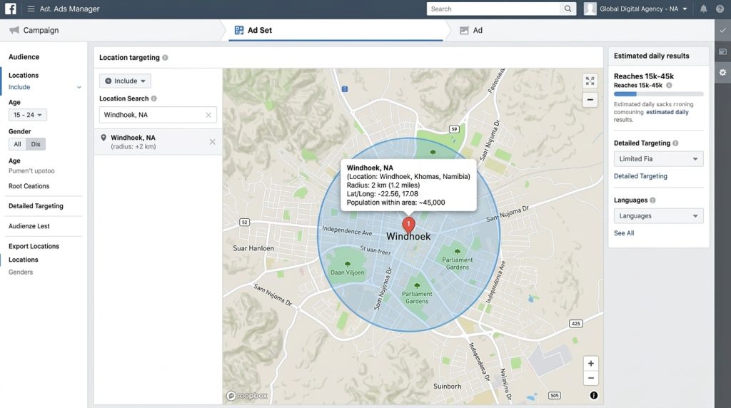
Task: Click the red map pin marker in Windhoek
Action: click(x=409, y=225)
